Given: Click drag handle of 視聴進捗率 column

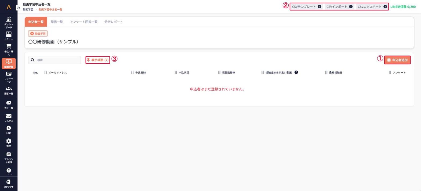Looking at the screenshot, I should (219, 72).
